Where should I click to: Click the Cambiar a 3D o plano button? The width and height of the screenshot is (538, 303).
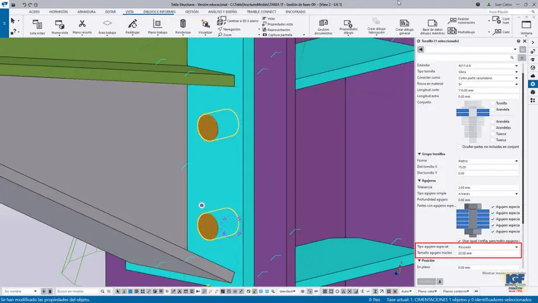pyautogui.click(x=237, y=21)
